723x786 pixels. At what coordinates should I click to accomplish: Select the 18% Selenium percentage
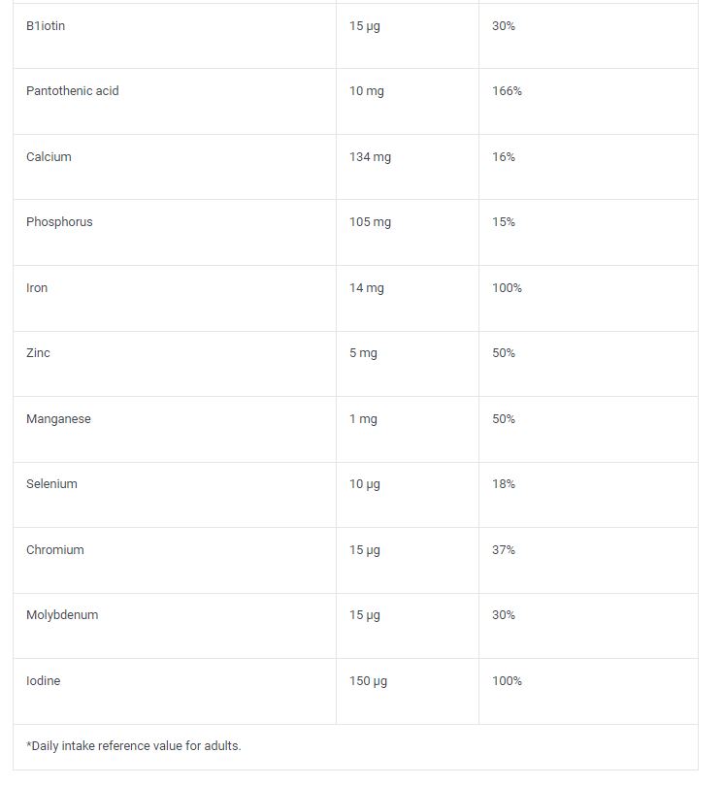pos(504,484)
